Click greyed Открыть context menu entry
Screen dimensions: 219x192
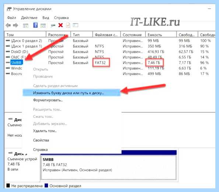point(41,69)
